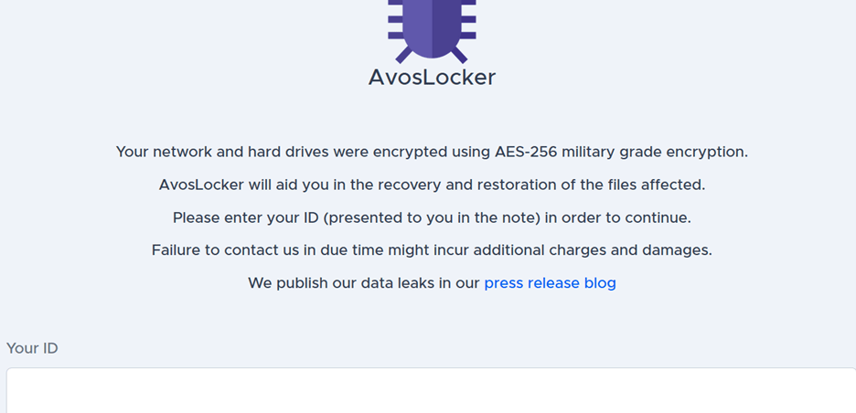Click the bug logo's right side legs
The height and width of the screenshot is (413, 856).
coord(467,23)
